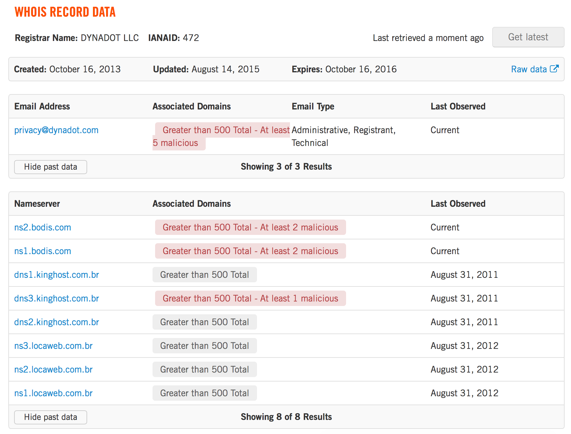Hide past data in the nameserver table
Image resolution: width=571 pixels, height=434 pixels.
point(51,417)
